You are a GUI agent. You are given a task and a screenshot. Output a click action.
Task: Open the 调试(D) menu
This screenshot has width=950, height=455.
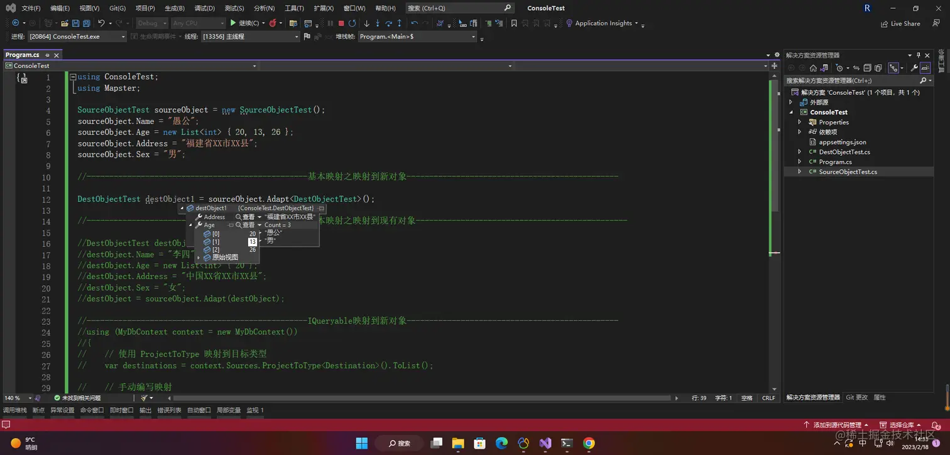click(x=204, y=8)
